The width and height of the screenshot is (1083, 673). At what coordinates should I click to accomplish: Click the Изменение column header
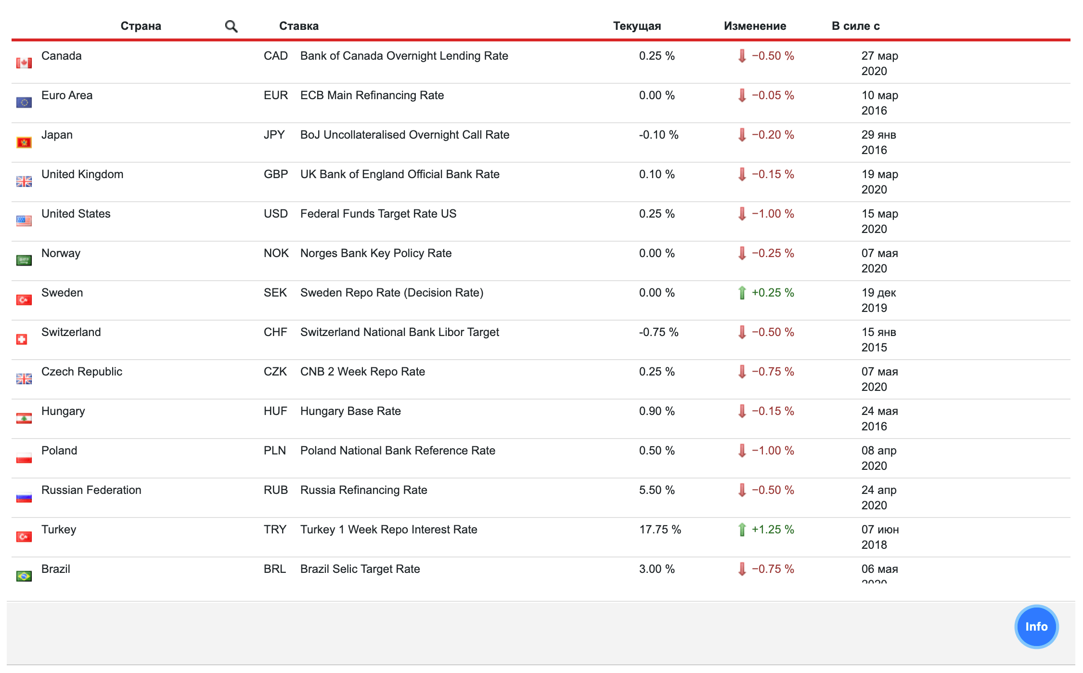pos(754,26)
